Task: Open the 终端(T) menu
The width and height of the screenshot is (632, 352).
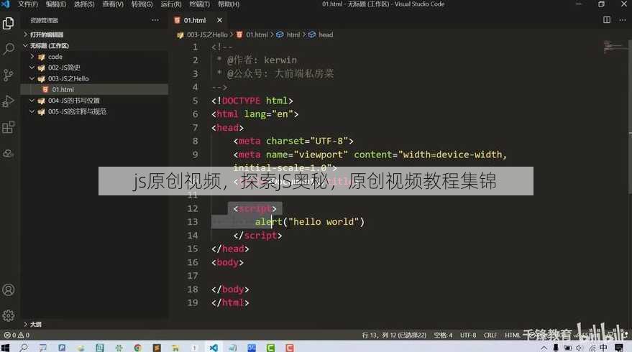Action: click(x=199, y=4)
